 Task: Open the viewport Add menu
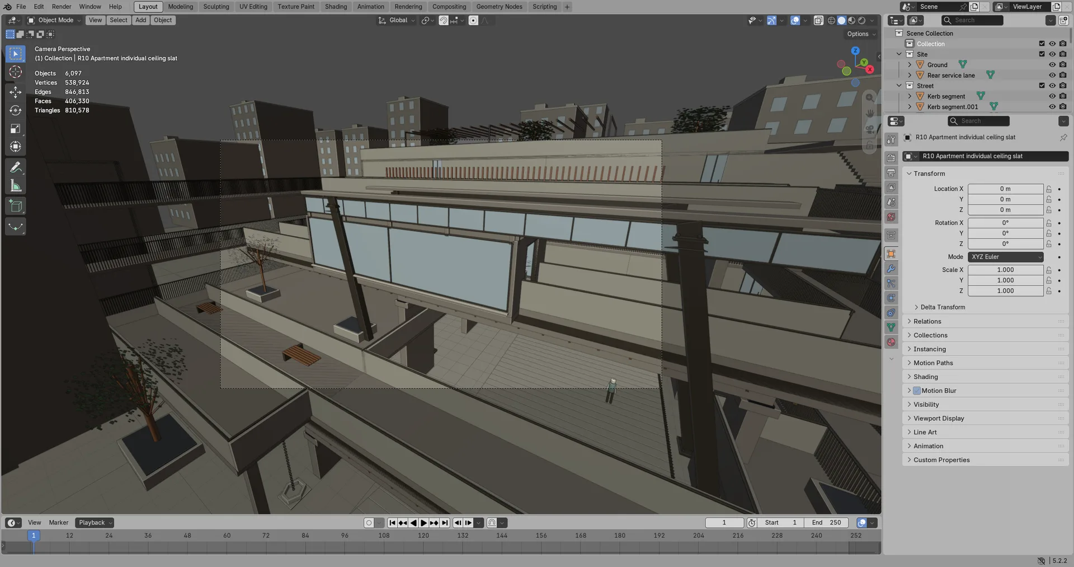140,20
